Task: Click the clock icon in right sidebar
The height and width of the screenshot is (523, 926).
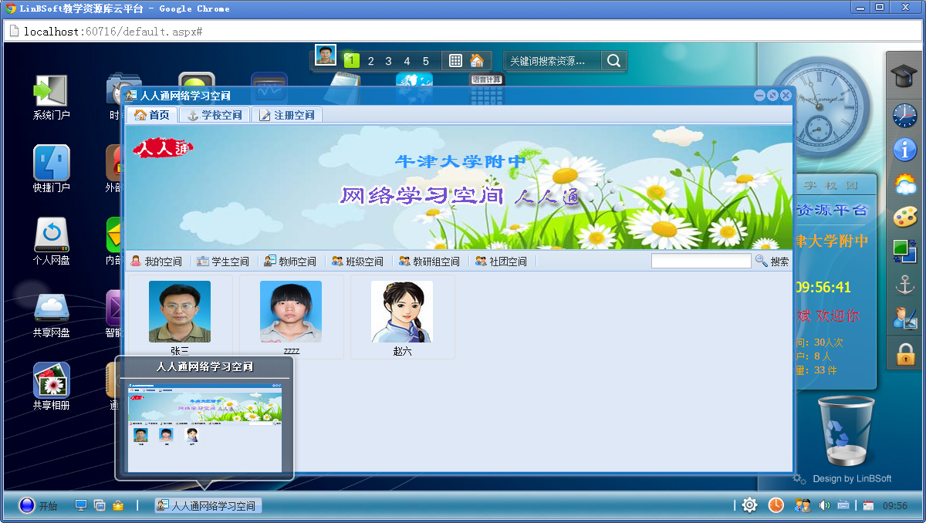Action: point(904,116)
